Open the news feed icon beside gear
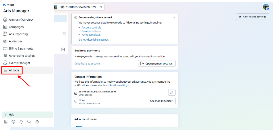This screenshot has height=130, width=273. [5, 122]
